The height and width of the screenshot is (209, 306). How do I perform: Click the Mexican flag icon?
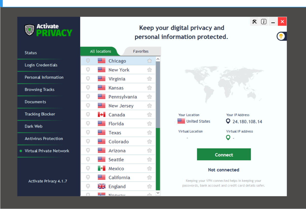click(101, 168)
